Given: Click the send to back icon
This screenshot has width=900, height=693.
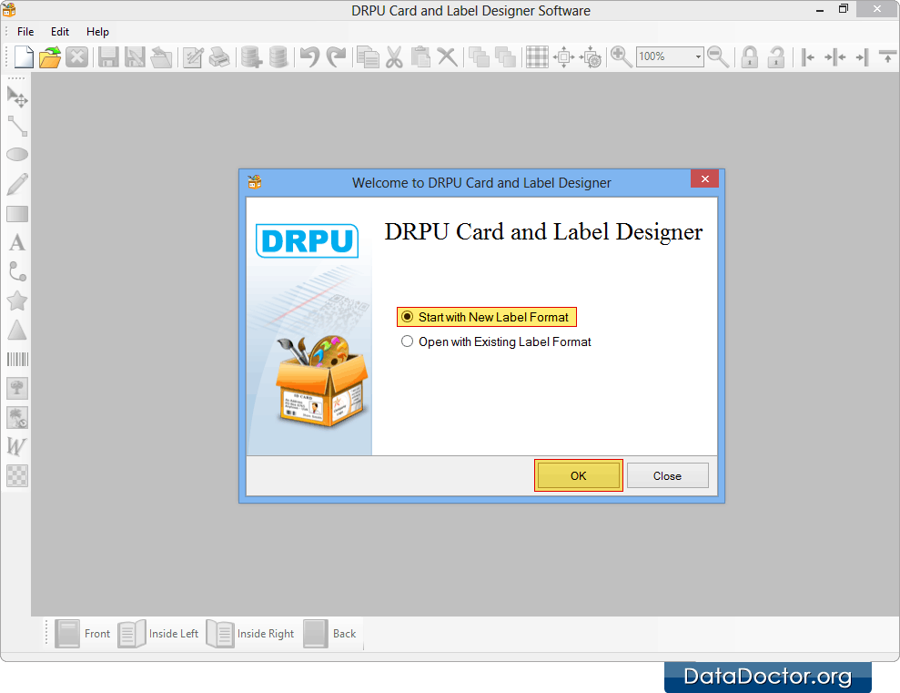Looking at the screenshot, I should (505, 56).
